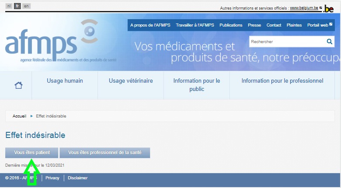Click the home icon in navigation bar
This screenshot has width=341, height=188.
18,85
